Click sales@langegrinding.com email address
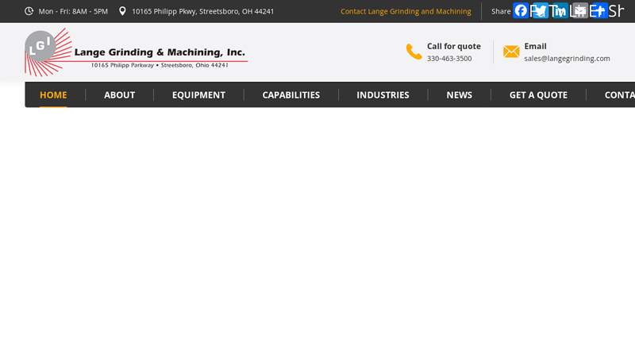This screenshot has width=635, height=357. tap(567, 58)
